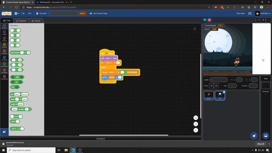Reset workspace zoom with equals icon
272x153 pixels.
[195, 130]
